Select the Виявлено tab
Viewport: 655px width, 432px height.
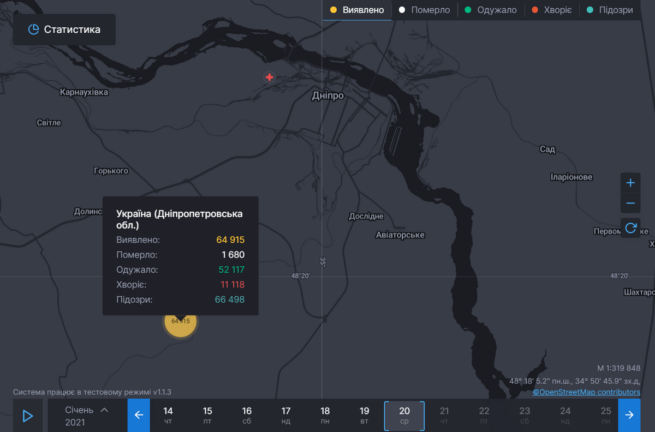tap(357, 10)
